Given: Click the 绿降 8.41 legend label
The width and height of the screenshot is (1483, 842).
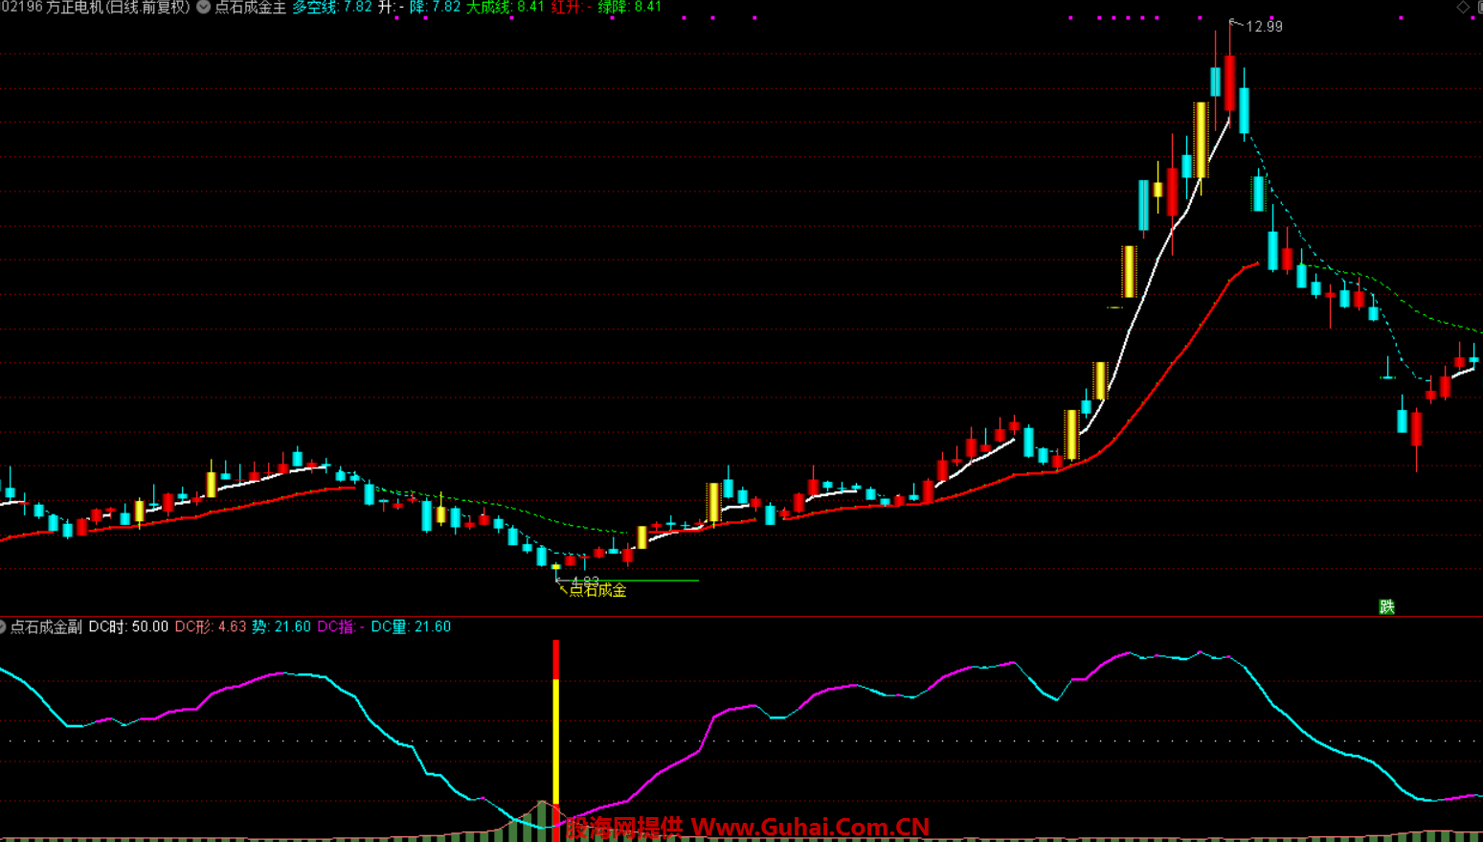Looking at the screenshot, I should pos(629,7).
